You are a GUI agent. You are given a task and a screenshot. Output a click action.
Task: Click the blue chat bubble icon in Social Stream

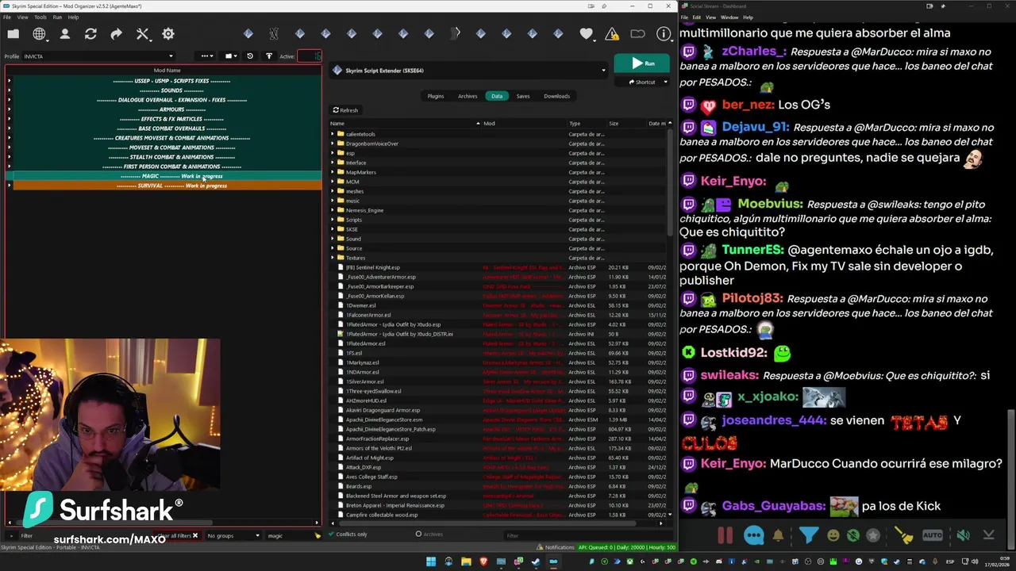(753, 535)
